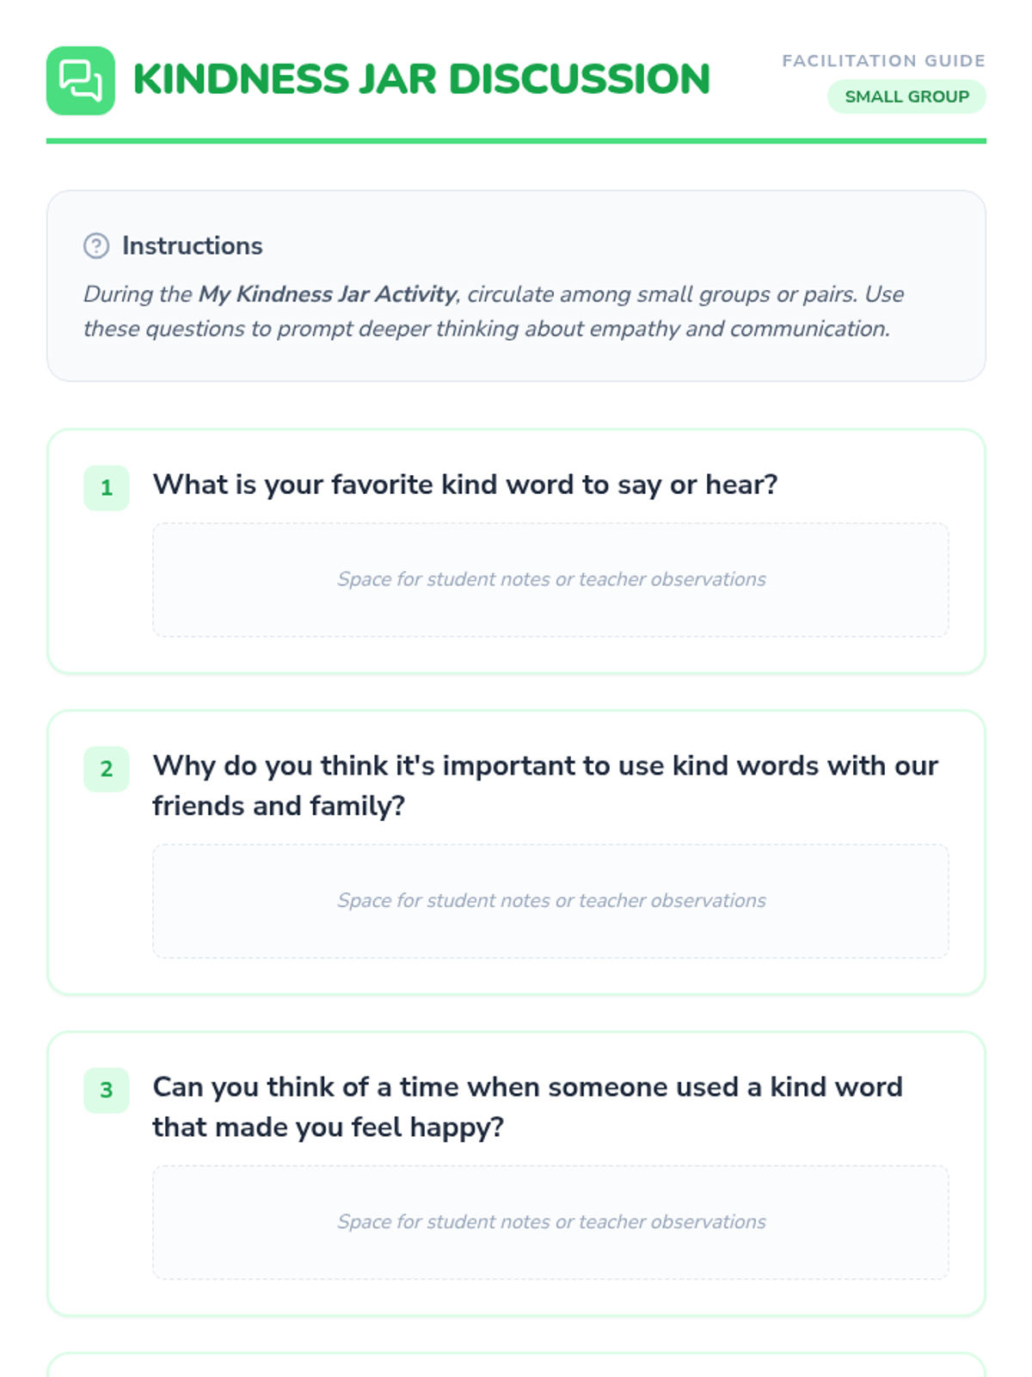Click the notes field under question 2
Viewport: 1032px width, 1377px height.
pyautogui.click(x=550, y=900)
